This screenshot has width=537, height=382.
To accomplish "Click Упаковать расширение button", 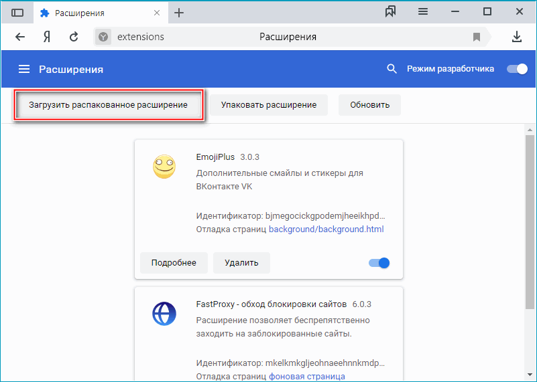I will [x=269, y=105].
